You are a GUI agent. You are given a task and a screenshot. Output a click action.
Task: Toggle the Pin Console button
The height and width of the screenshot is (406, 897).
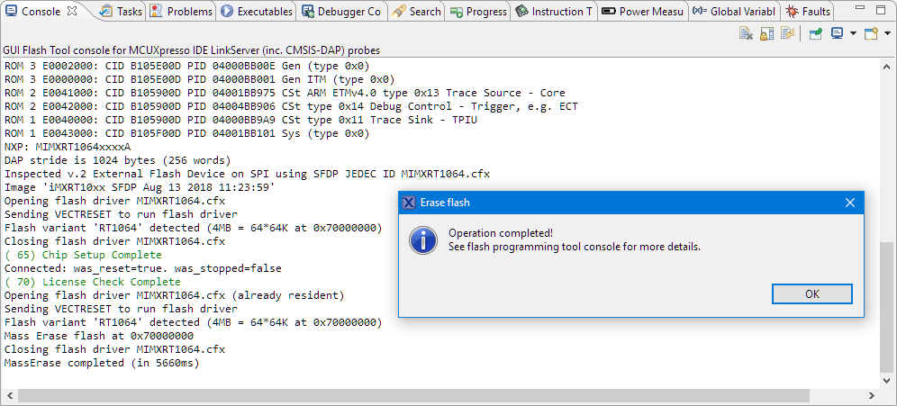coord(815,34)
